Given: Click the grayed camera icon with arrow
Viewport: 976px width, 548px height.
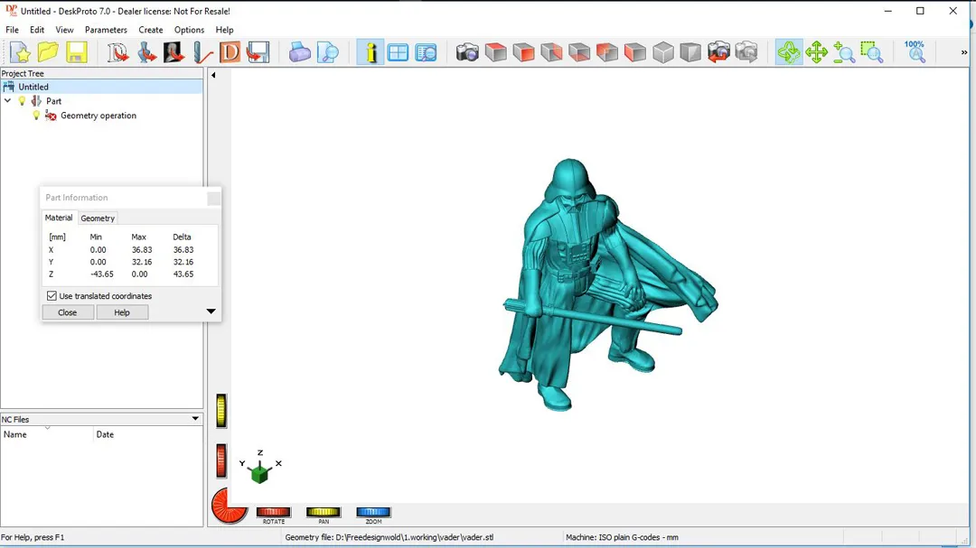Looking at the screenshot, I should coord(746,52).
